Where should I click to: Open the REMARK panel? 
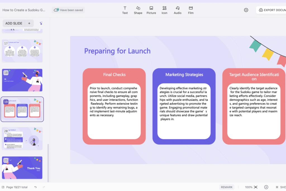tap(227, 187)
